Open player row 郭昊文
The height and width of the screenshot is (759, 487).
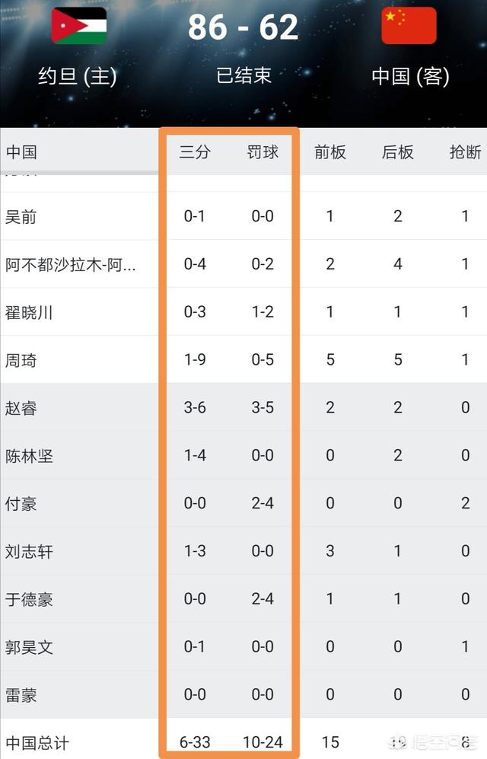coord(243,646)
